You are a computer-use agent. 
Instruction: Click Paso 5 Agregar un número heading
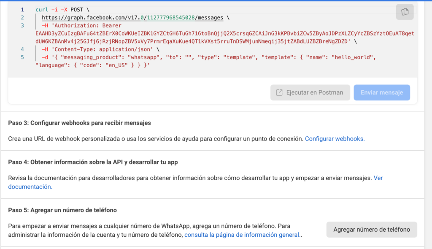(62, 210)
